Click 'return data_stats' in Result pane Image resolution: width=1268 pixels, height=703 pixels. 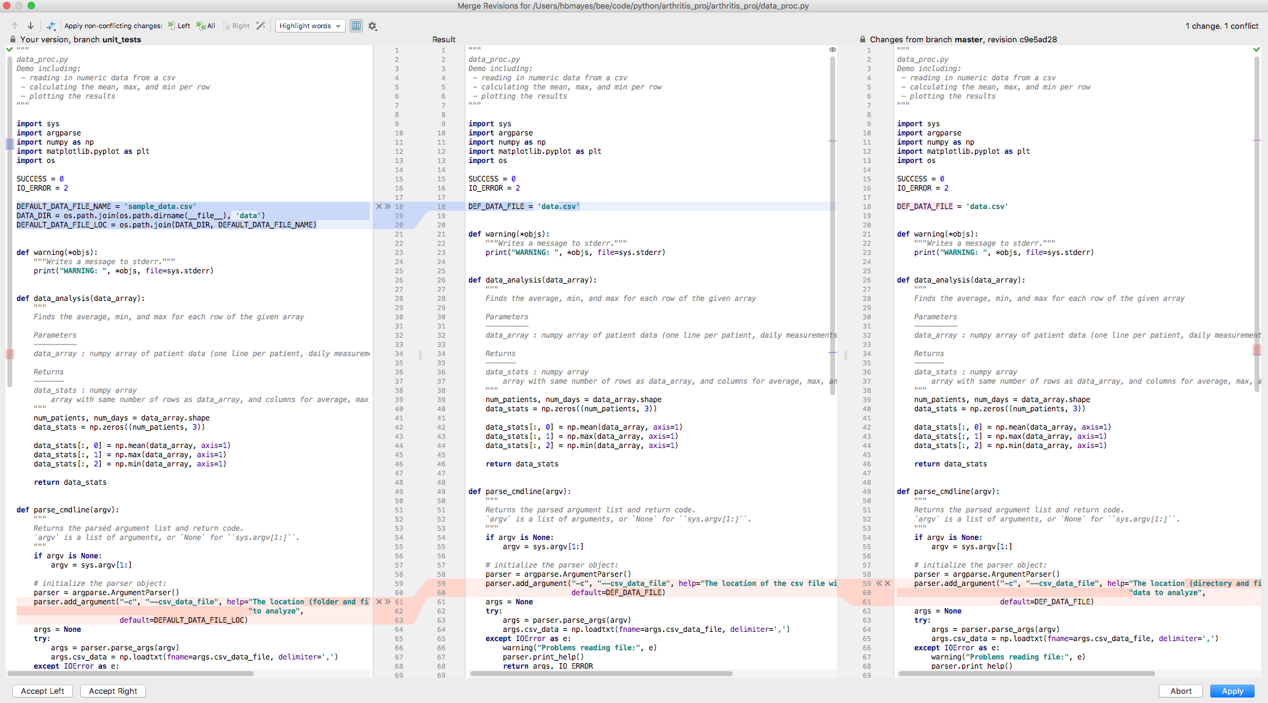pos(522,464)
